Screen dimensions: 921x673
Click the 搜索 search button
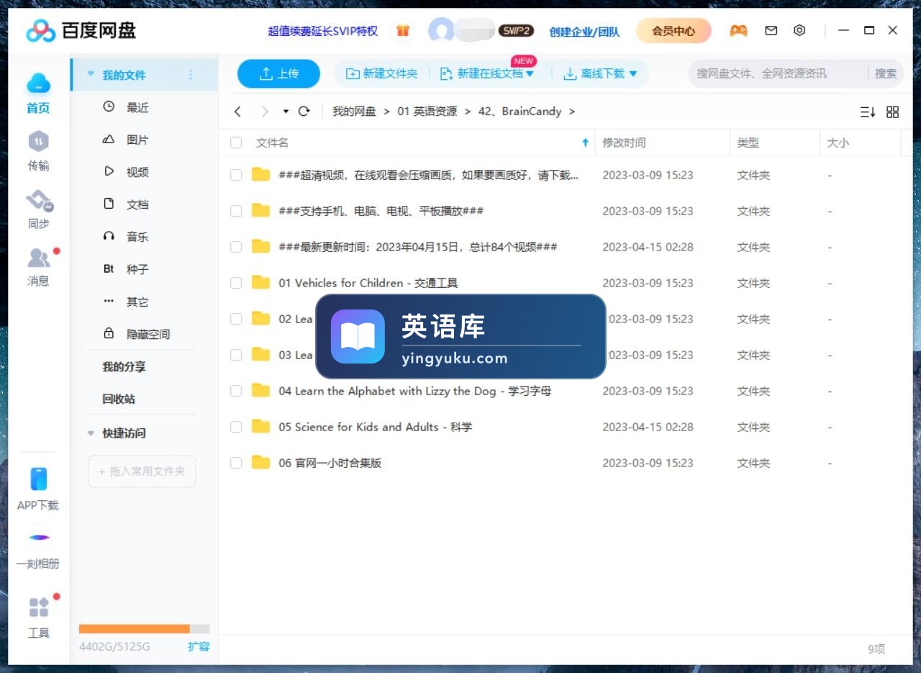[x=886, y=73]
